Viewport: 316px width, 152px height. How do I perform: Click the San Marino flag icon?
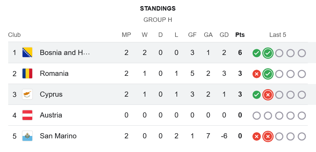(x=27, y=136)
